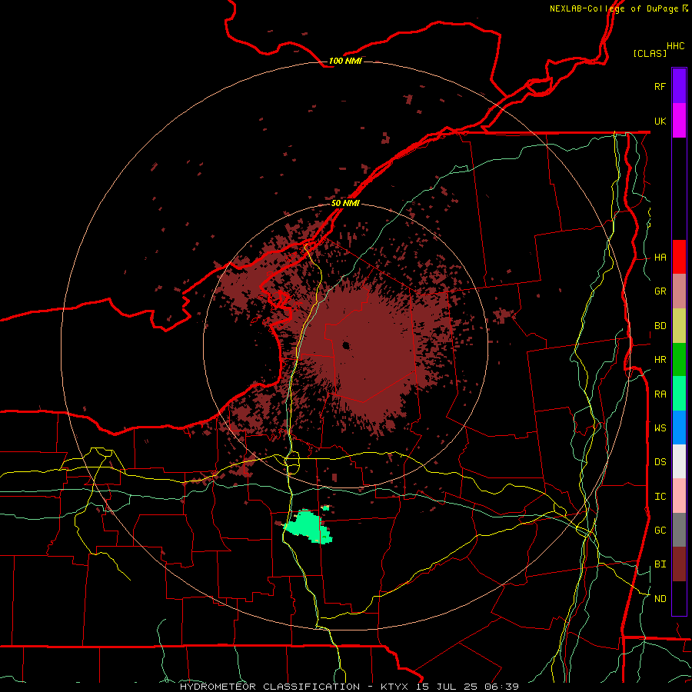Pick the DS white legend swatch
This screenshot has width=692, height=692.
point(679,461)
